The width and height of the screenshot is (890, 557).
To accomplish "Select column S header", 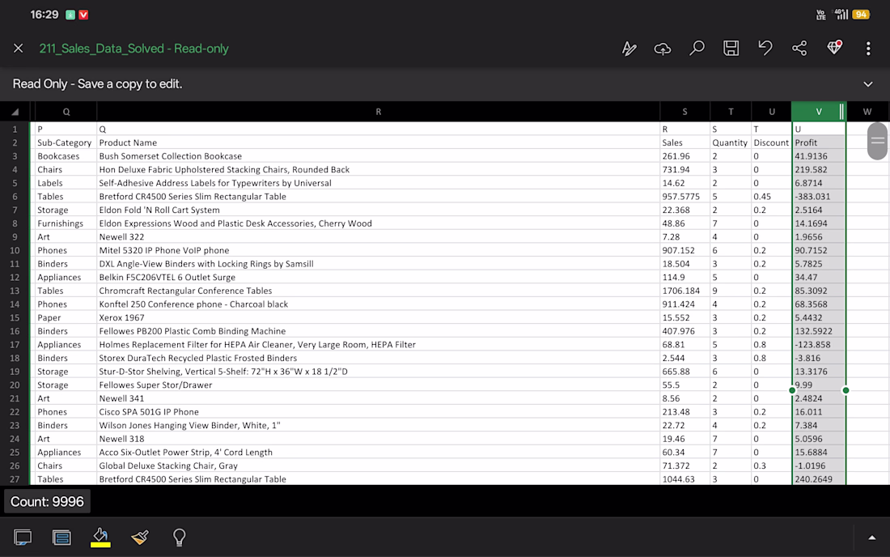I will pyautogui.click(x=685, y=112).
